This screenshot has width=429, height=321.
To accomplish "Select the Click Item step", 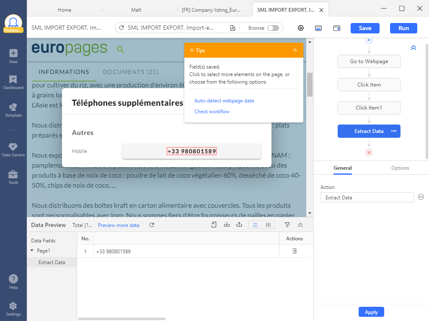I will (x=369, y=84).
